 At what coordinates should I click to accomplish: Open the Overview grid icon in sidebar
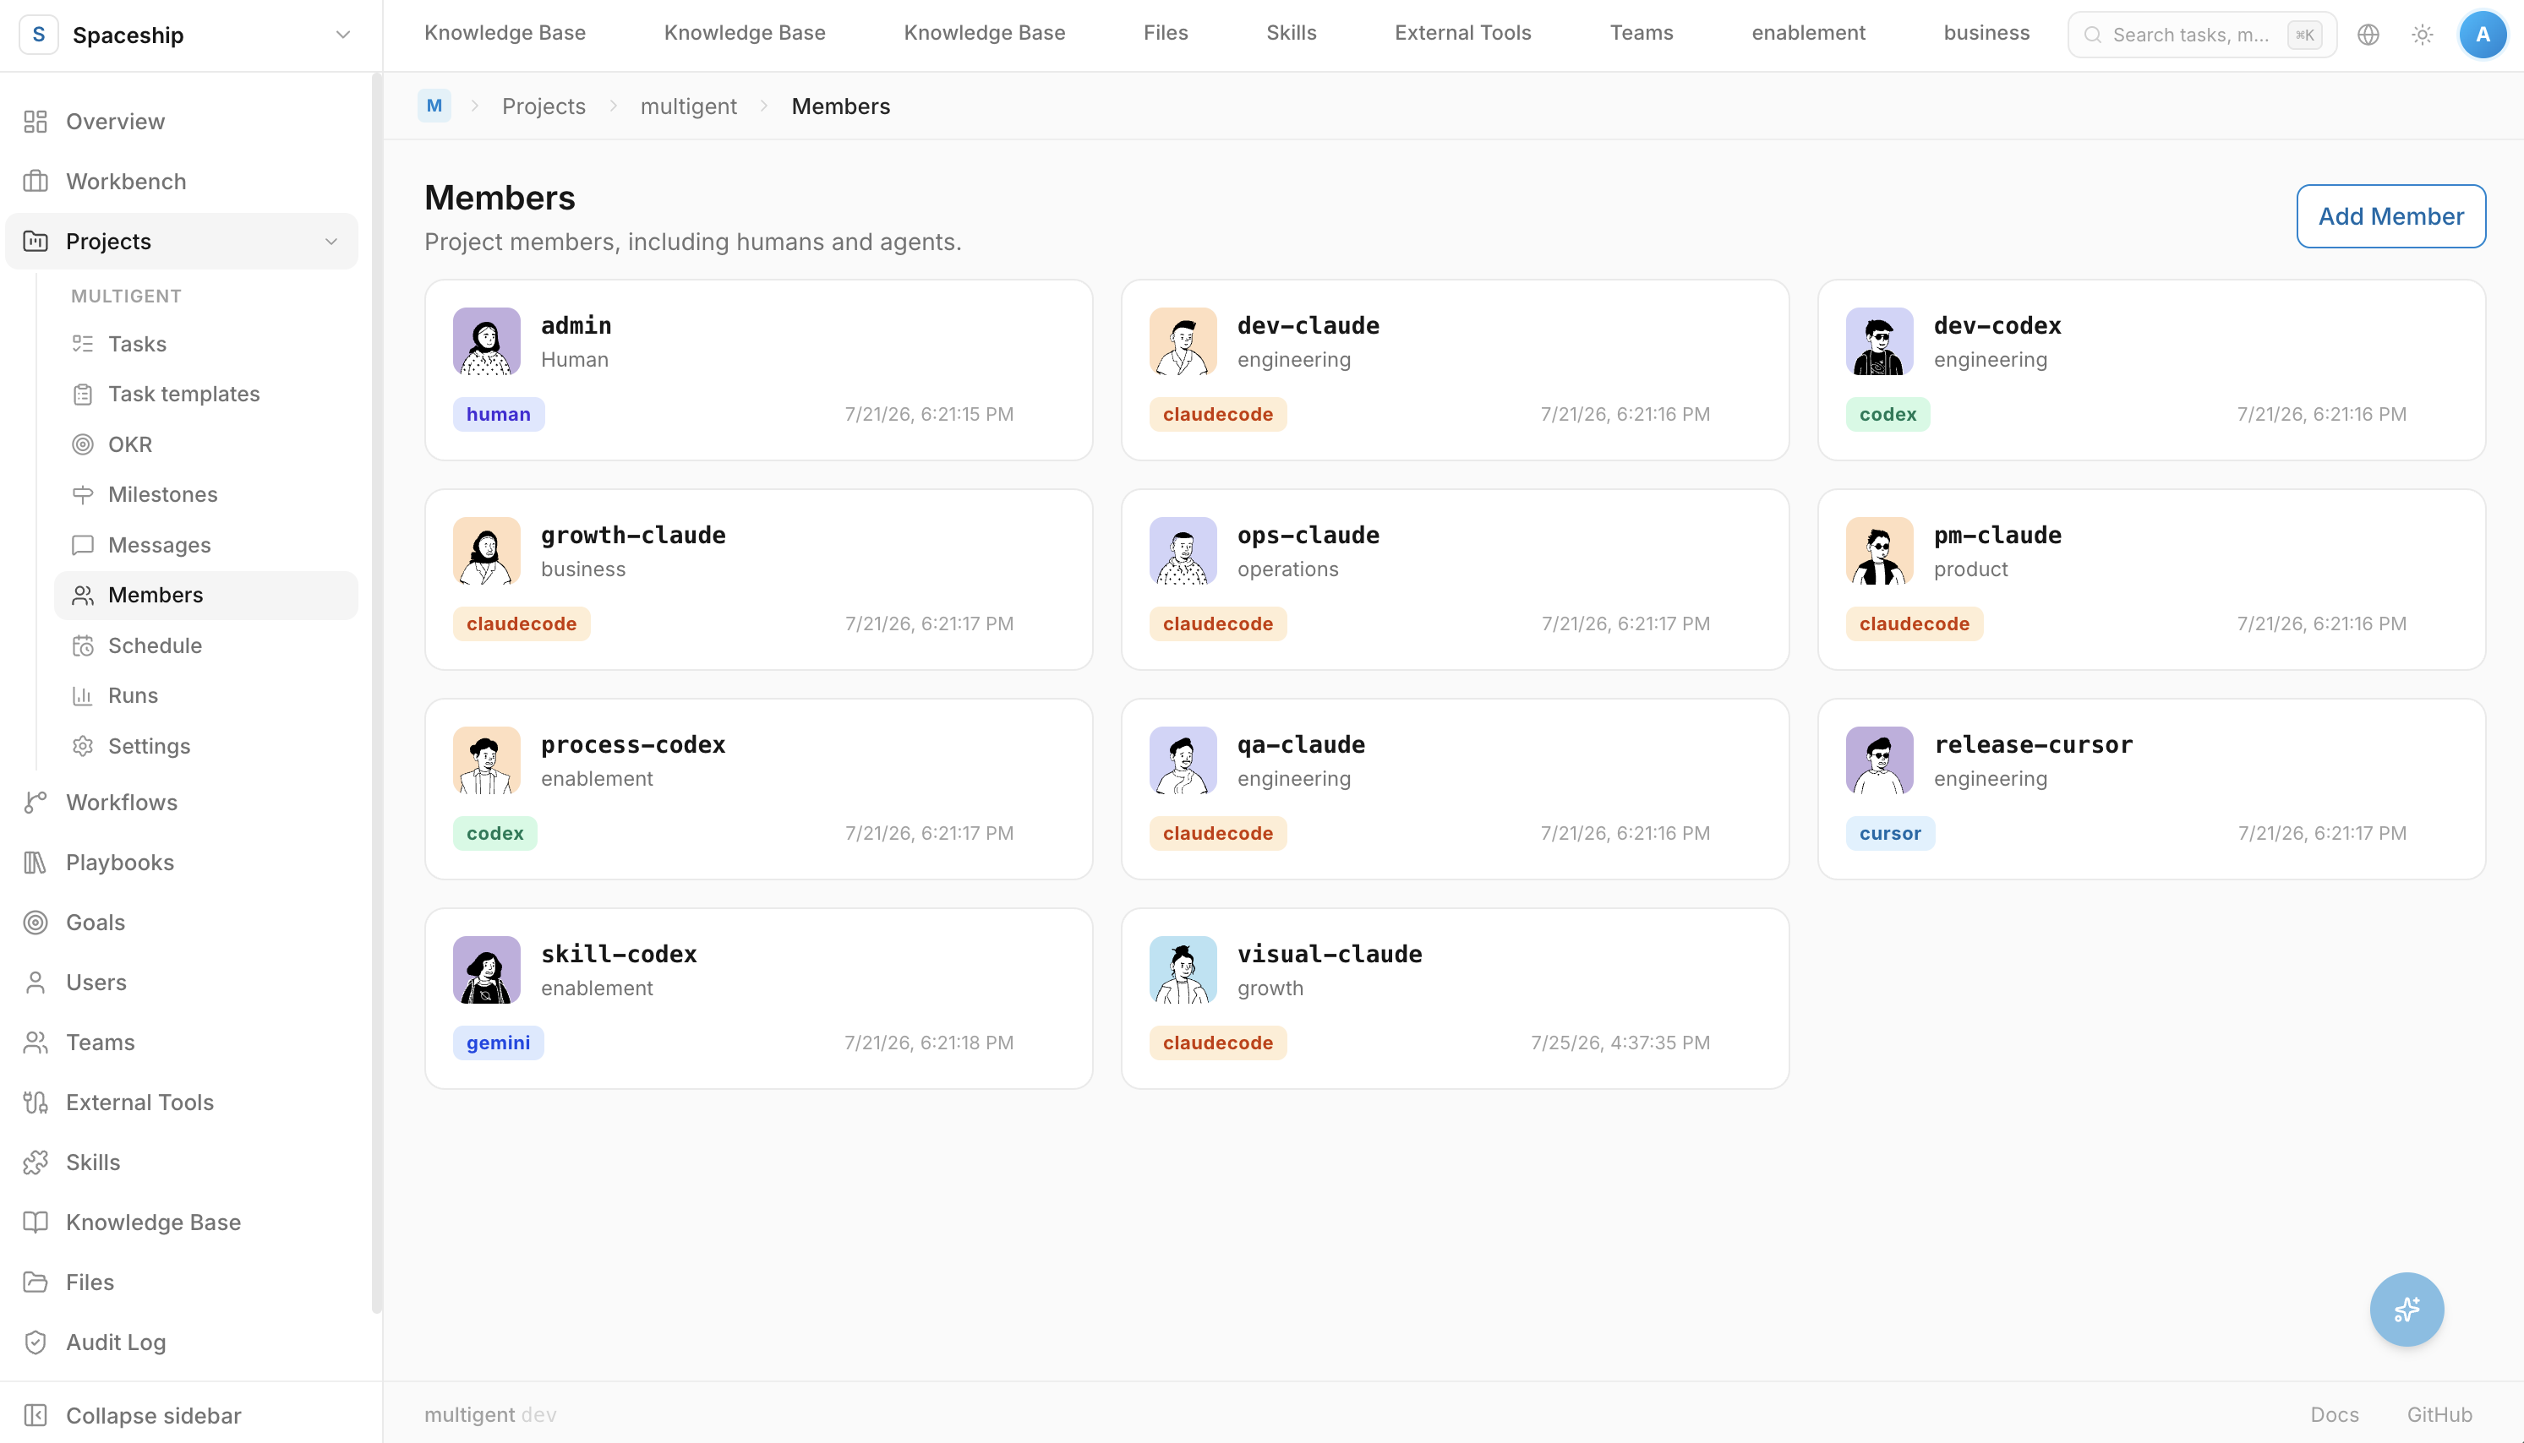pos(36,122)
